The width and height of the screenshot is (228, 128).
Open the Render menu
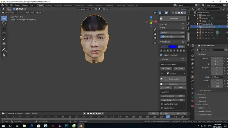tap(17, 5)
